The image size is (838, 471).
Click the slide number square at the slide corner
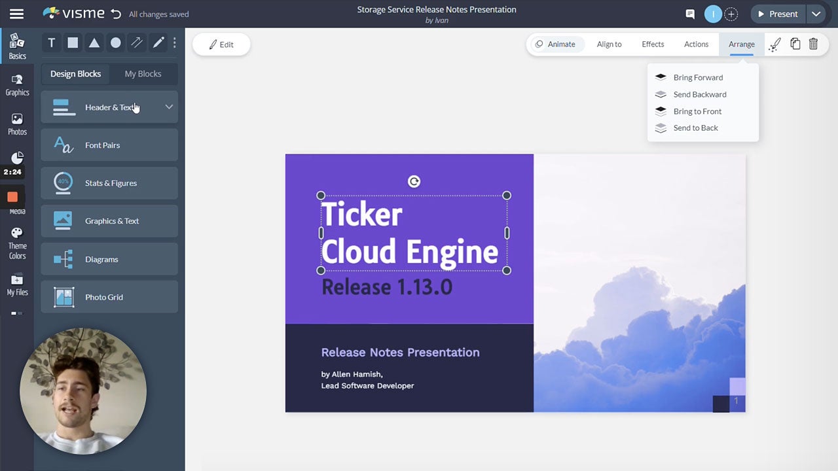click(x=736, y=401)
